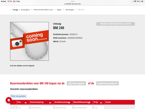Return to Mail app indicator
This screenshot has width=145, height=109.
pyautogui.click(x=4, y=1)
